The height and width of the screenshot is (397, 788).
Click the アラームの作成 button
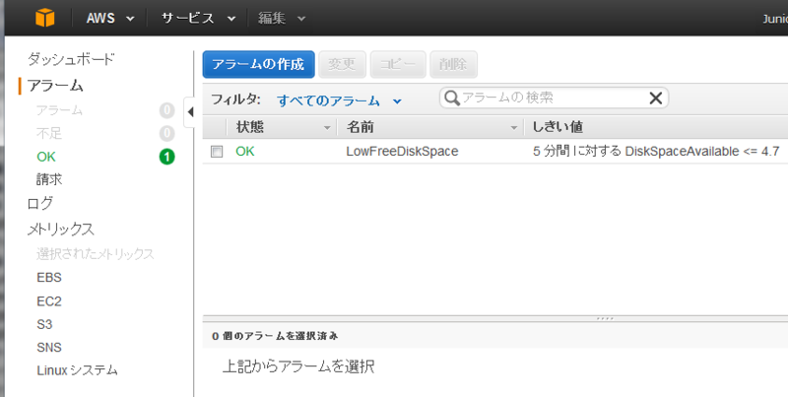[258, 64]
